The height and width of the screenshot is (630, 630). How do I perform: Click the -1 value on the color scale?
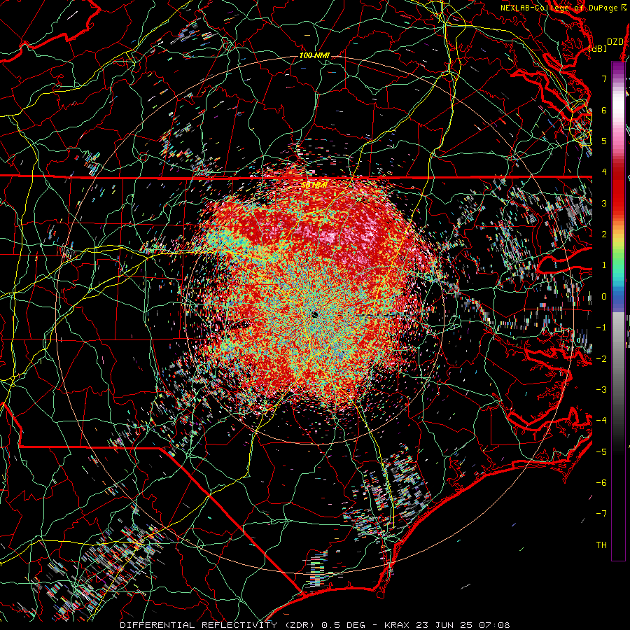[601, 328]
